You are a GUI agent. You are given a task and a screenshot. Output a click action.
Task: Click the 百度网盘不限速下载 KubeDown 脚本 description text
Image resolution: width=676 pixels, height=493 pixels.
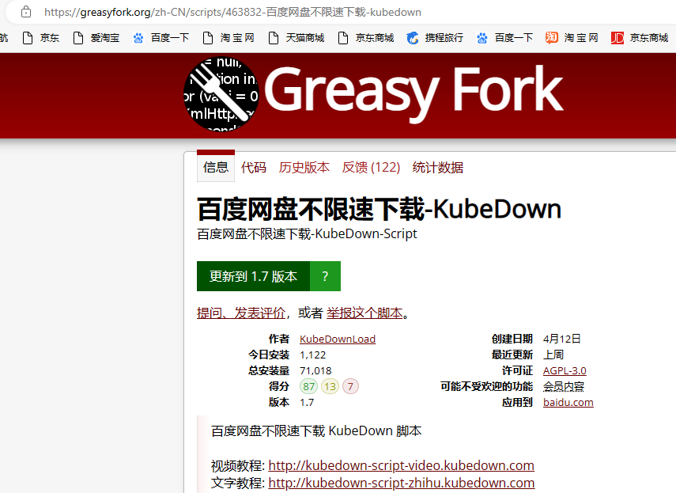316,431
